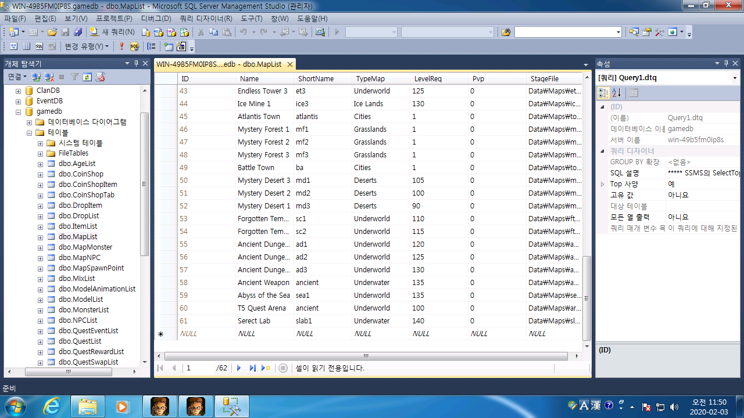
Task: Expand the EventDB database node
Action: point(19,101)
